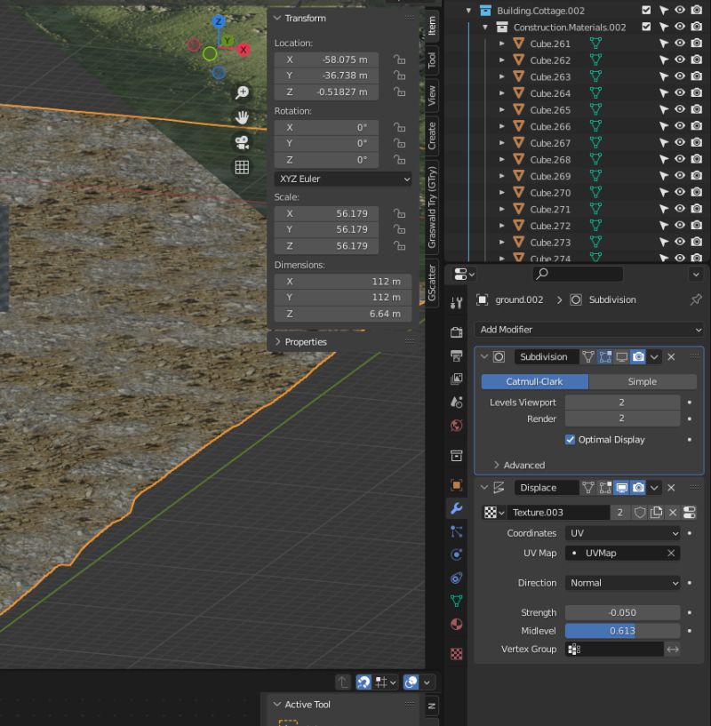Viewport: 711px width, 726px height.
Task: Hide Cube.261 using its eye toggle
Action: pos(679,44)
